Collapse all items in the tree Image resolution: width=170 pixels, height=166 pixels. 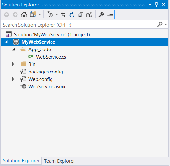coord(81,15)
